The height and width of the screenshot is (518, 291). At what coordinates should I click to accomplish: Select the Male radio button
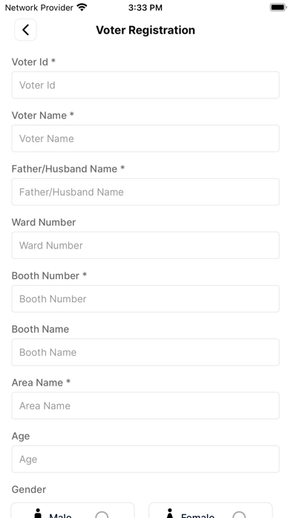point(102,515)
